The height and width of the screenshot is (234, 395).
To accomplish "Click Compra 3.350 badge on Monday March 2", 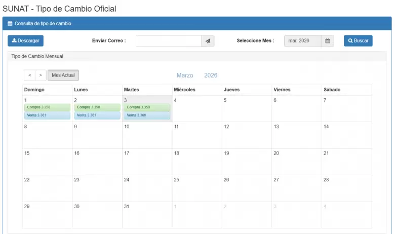I will (97, 107).
